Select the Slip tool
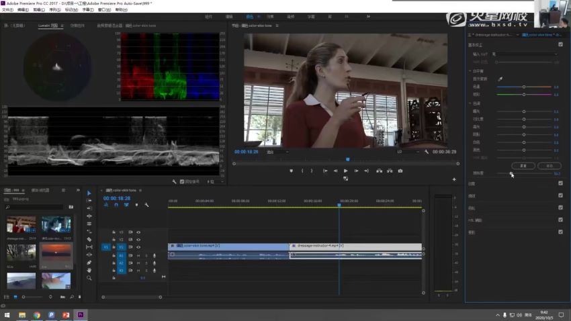 [x=89, y=246]
